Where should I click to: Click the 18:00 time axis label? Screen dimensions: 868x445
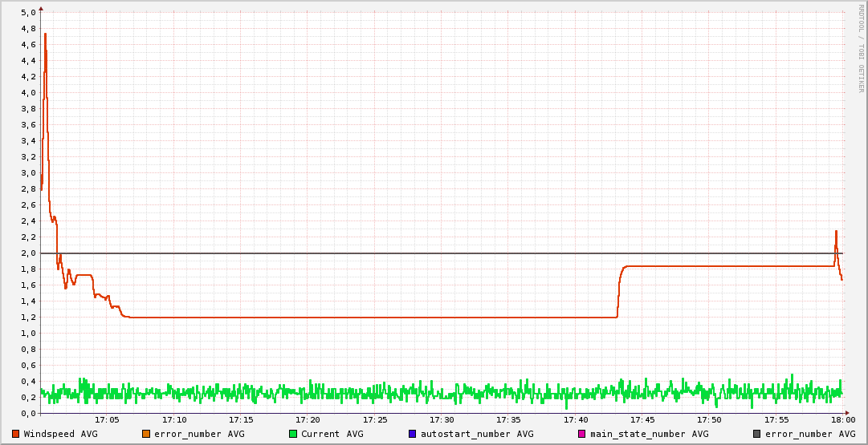point(842,420)
